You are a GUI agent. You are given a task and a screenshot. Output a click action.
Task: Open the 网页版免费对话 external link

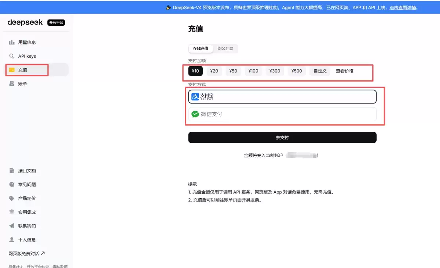(27, 253)
